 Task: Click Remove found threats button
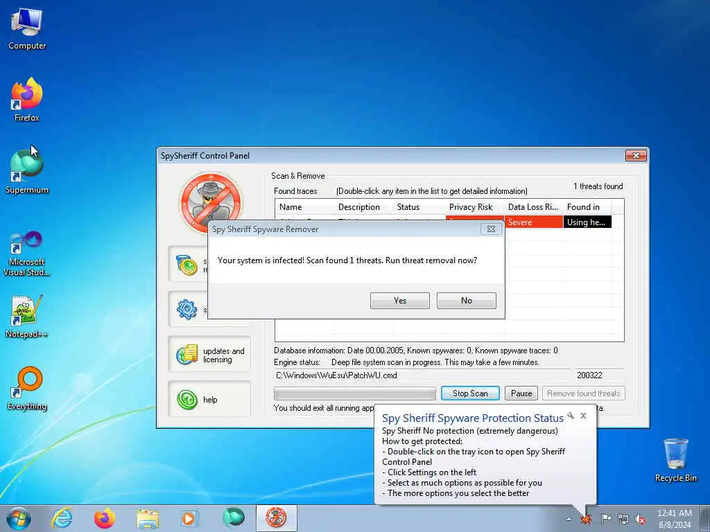pyautogui.click(x=584, y=393)
